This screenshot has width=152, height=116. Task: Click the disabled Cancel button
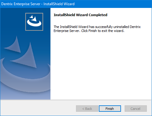(x=136, y=109)
